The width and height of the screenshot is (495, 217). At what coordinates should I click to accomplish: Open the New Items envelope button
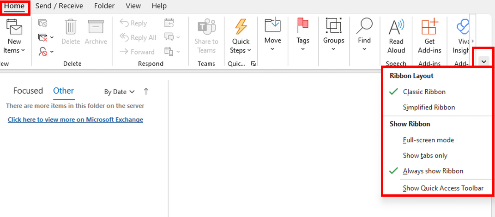point(14,27)
